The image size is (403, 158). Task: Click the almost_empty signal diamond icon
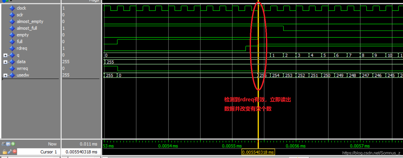tap(12, 22)
